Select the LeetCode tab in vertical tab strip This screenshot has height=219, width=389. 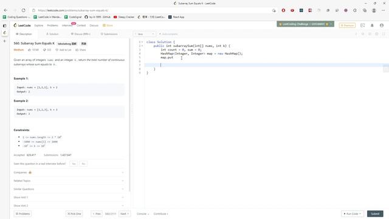coord(4,33)
